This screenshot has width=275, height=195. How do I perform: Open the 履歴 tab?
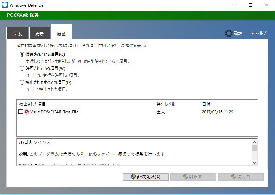click(x=61, y=34)
